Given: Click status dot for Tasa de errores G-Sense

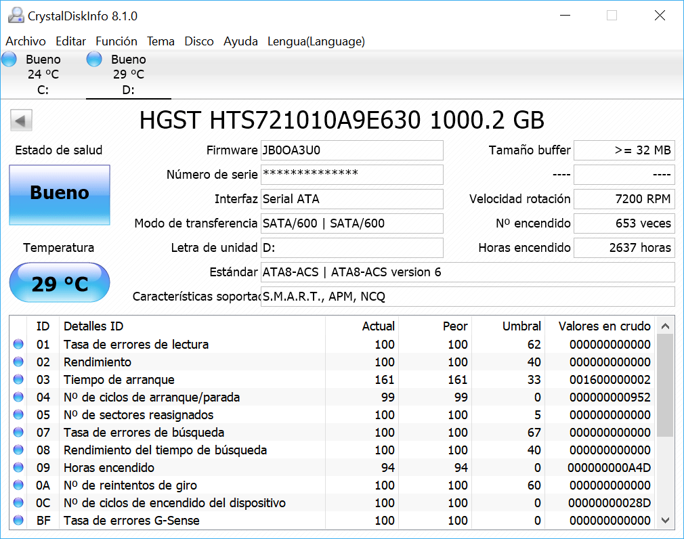Looking at the screenshot, I should coord(18,520).
